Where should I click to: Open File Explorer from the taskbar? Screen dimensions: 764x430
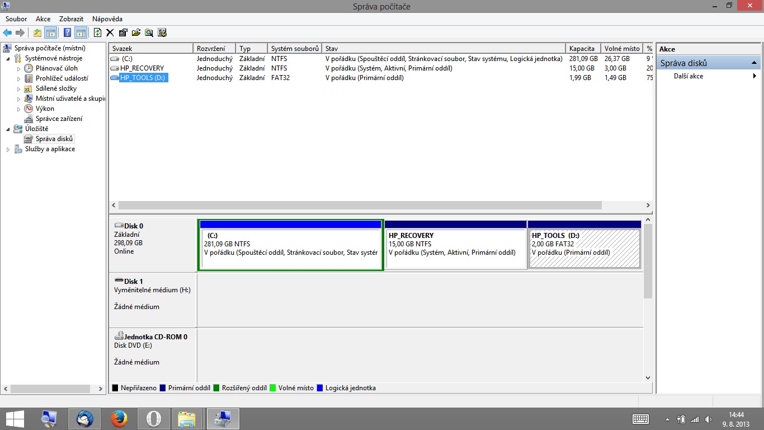(187, 418)
